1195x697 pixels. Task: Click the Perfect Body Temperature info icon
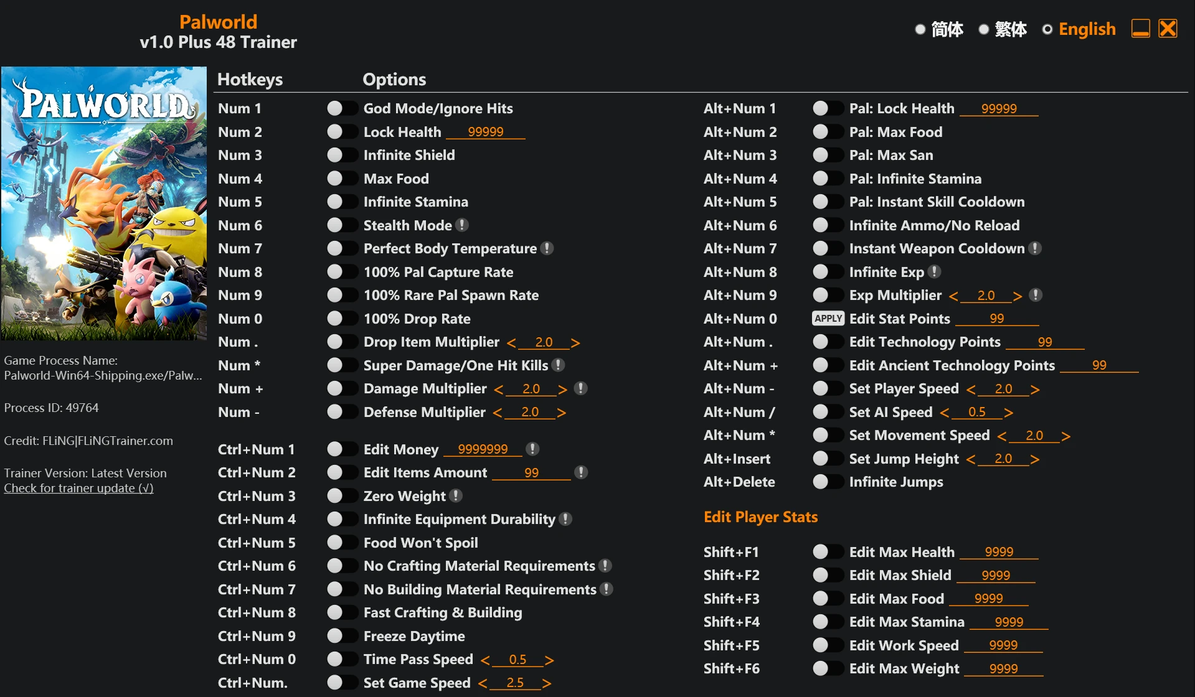[x=547, y=248]
